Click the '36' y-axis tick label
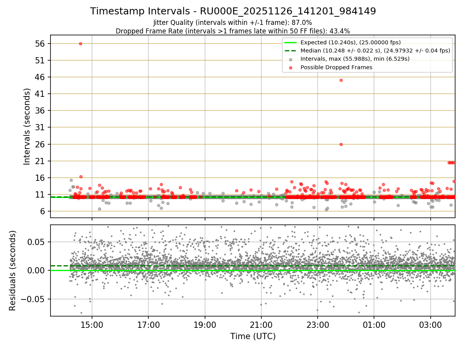 41,110
